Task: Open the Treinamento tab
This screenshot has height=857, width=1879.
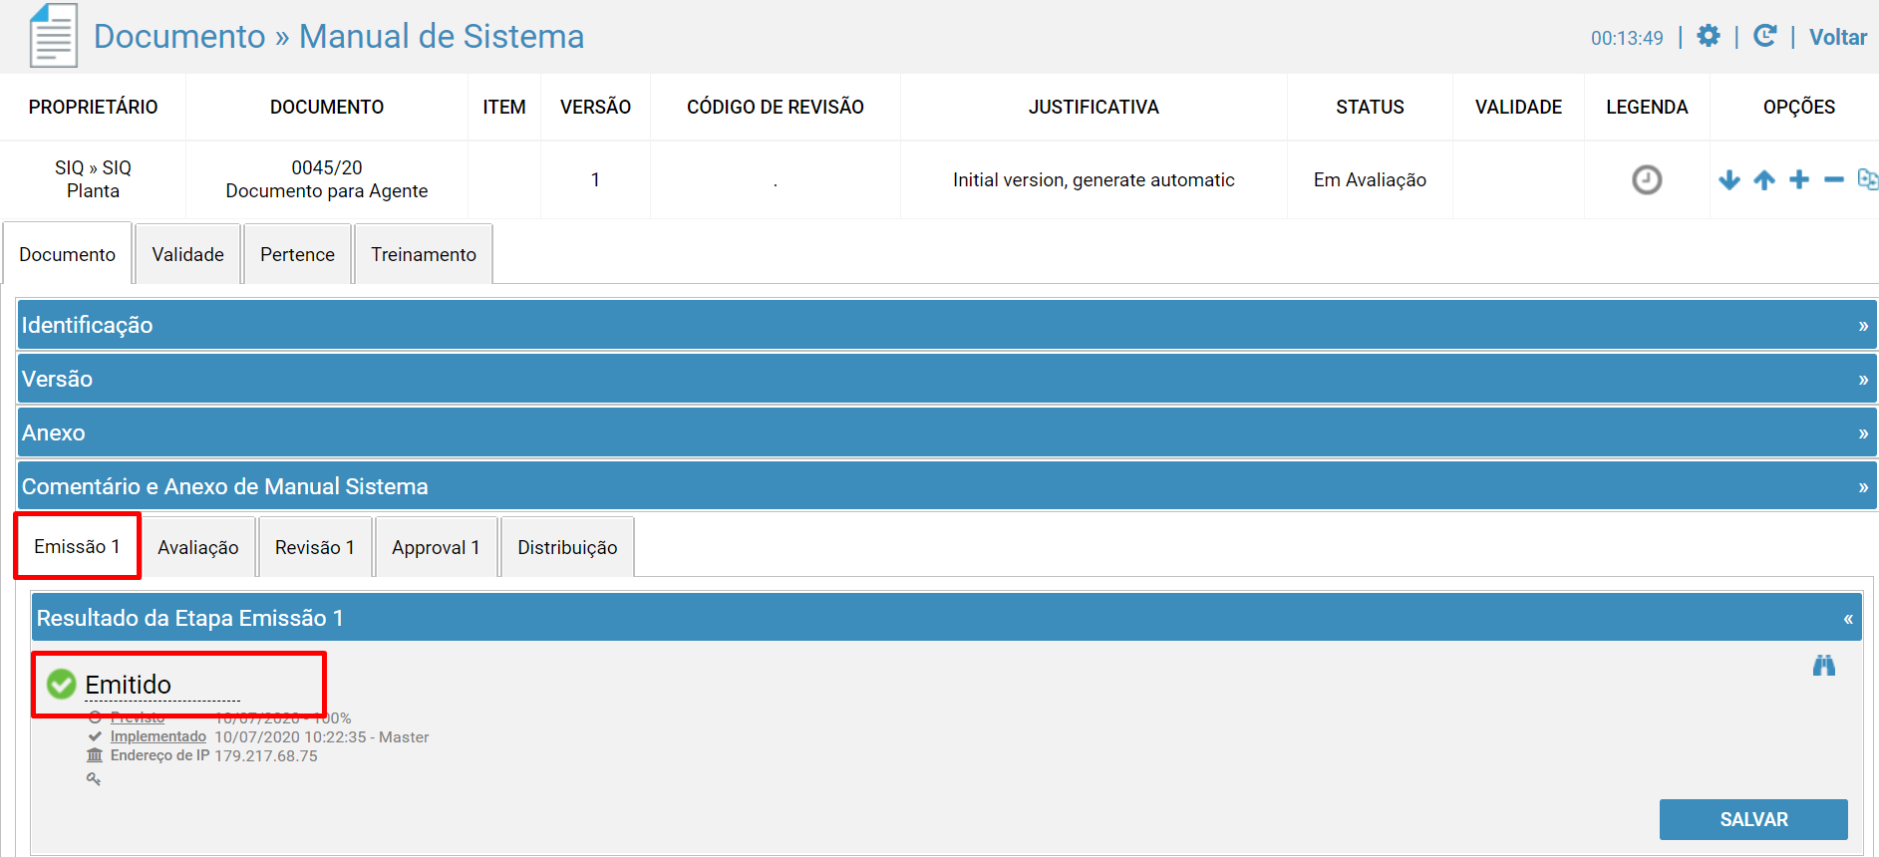Action: pos(424,254)
